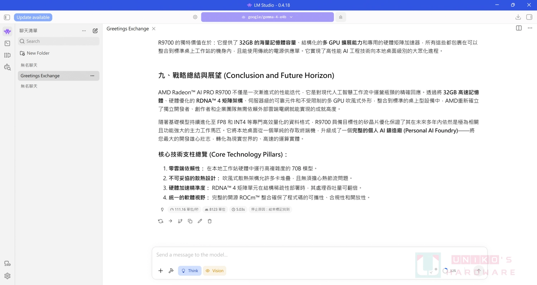Click heading 核心技術支柱總覽

223,154
